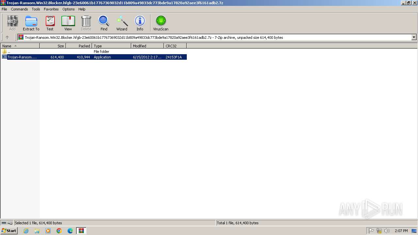
Task: Sort list by Name column header
Action: coord(20,46)
